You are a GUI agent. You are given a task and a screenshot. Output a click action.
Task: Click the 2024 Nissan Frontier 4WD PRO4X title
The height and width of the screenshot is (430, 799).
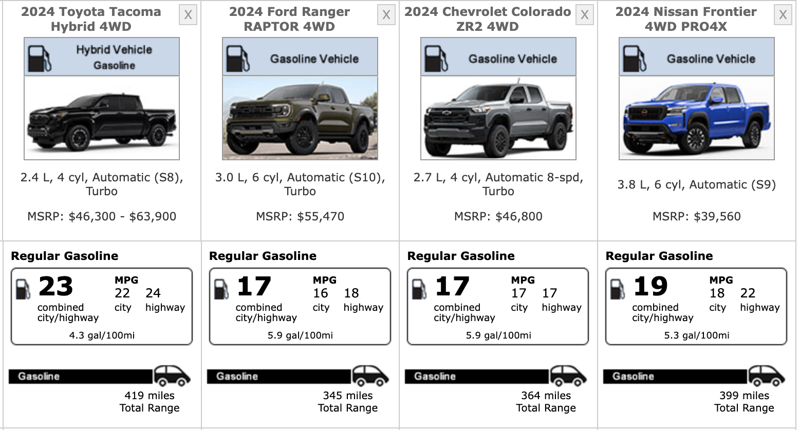point(686,19)
